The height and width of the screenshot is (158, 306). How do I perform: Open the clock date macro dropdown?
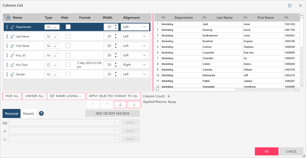[x=64, y=139]
